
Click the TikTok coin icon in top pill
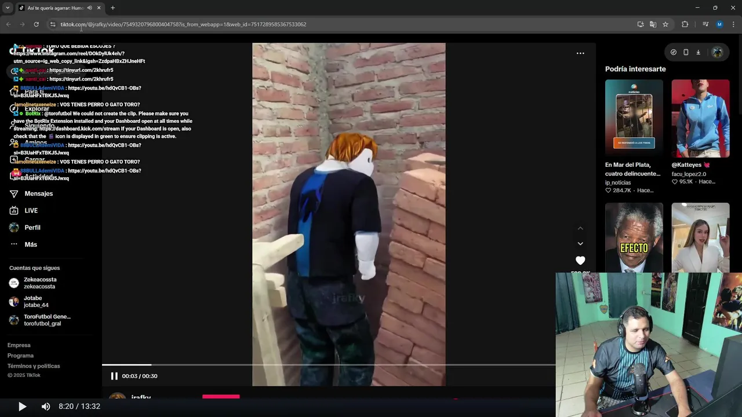pos(673,52)
